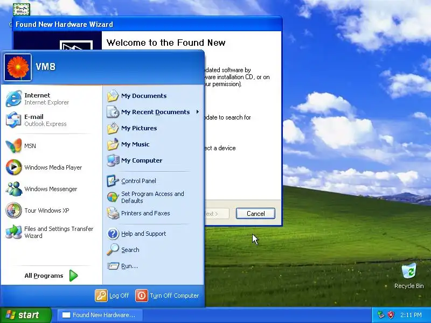Viewport: 431px width, 323px height.
Task: Click Found New Hardware taskbar button
Action: (100, 315)
